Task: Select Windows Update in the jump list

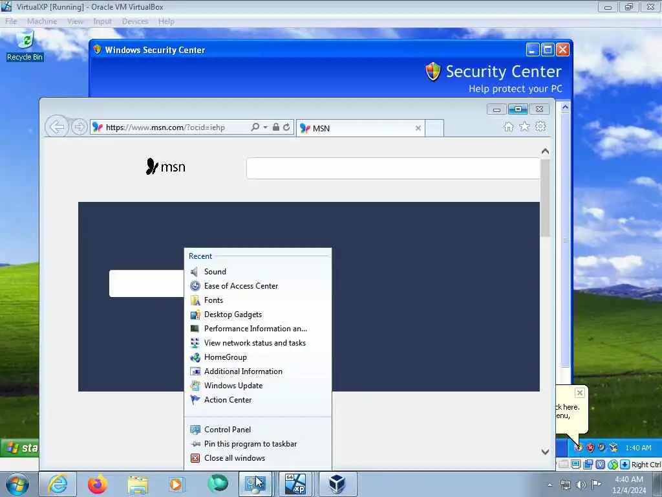Action: point(258,386)
